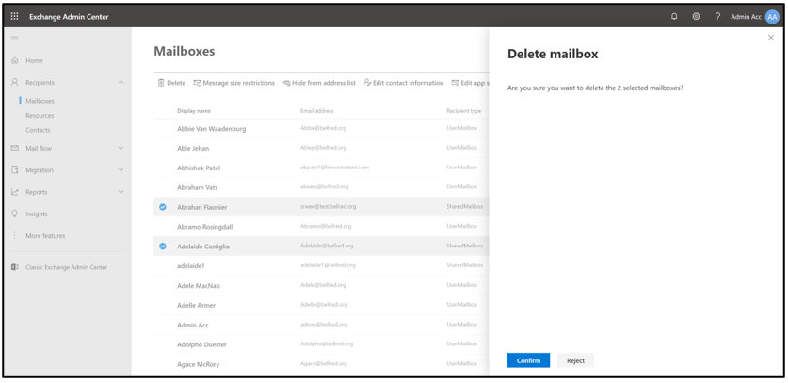Click the Edit contact information icon
This screenshot has height=383, width=788.
click(367, 83)
